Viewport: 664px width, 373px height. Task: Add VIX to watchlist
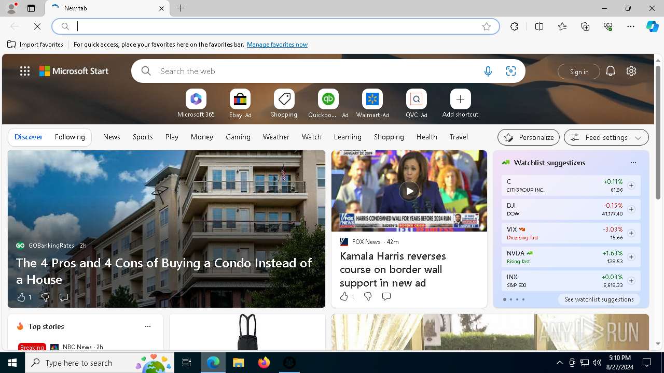tap(631, 233)
